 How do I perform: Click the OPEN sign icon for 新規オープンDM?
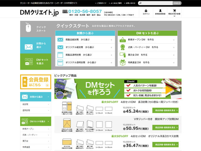(123, 40)
